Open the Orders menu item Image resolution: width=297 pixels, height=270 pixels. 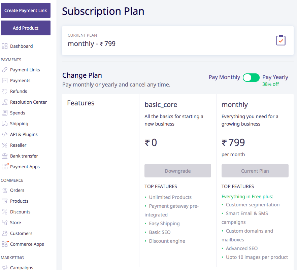17,190
